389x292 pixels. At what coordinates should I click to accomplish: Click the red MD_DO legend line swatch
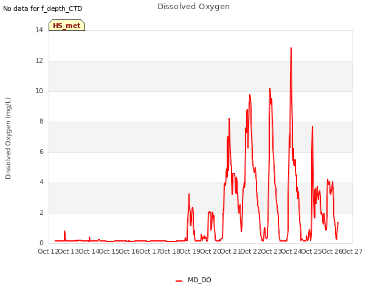[179, 281]
